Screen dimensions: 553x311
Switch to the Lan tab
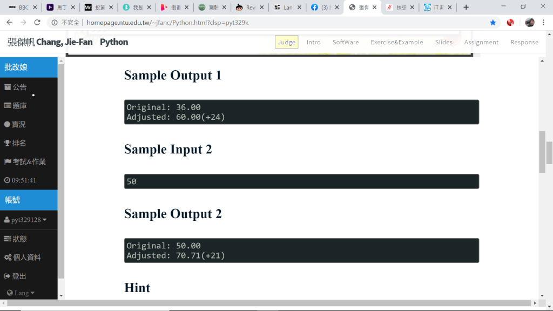click(287, 7)
